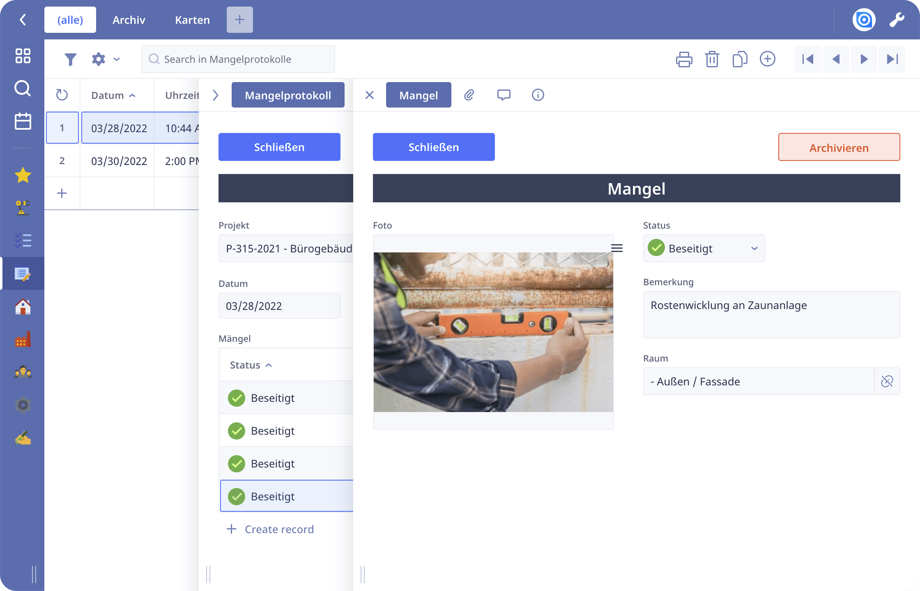Edit the Bemerkung text Rostenwicklung an Zaunanlage

pos(771,315)
